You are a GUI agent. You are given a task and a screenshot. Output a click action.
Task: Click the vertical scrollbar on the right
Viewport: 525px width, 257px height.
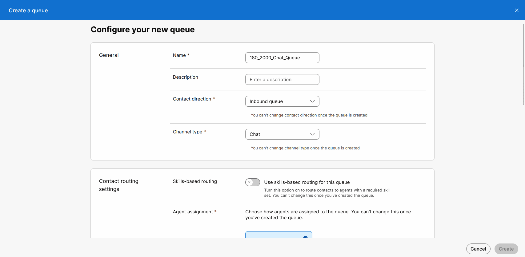(523, 65)
